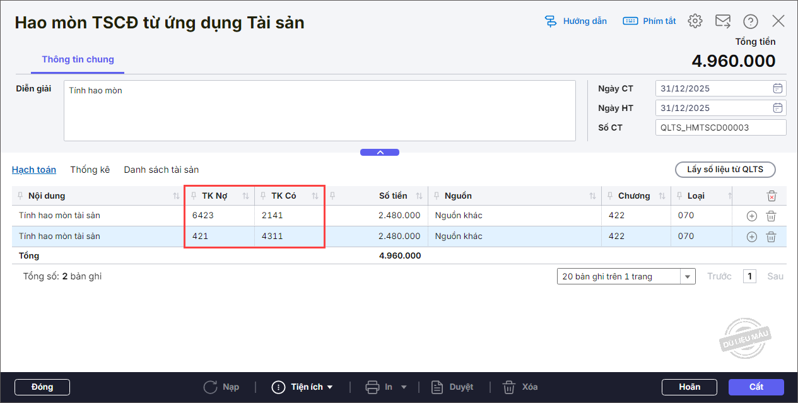Delete the row with TK Nợ 421
Image resolution: width=798 pixels, height=403 pixels.
click(771, 237)
